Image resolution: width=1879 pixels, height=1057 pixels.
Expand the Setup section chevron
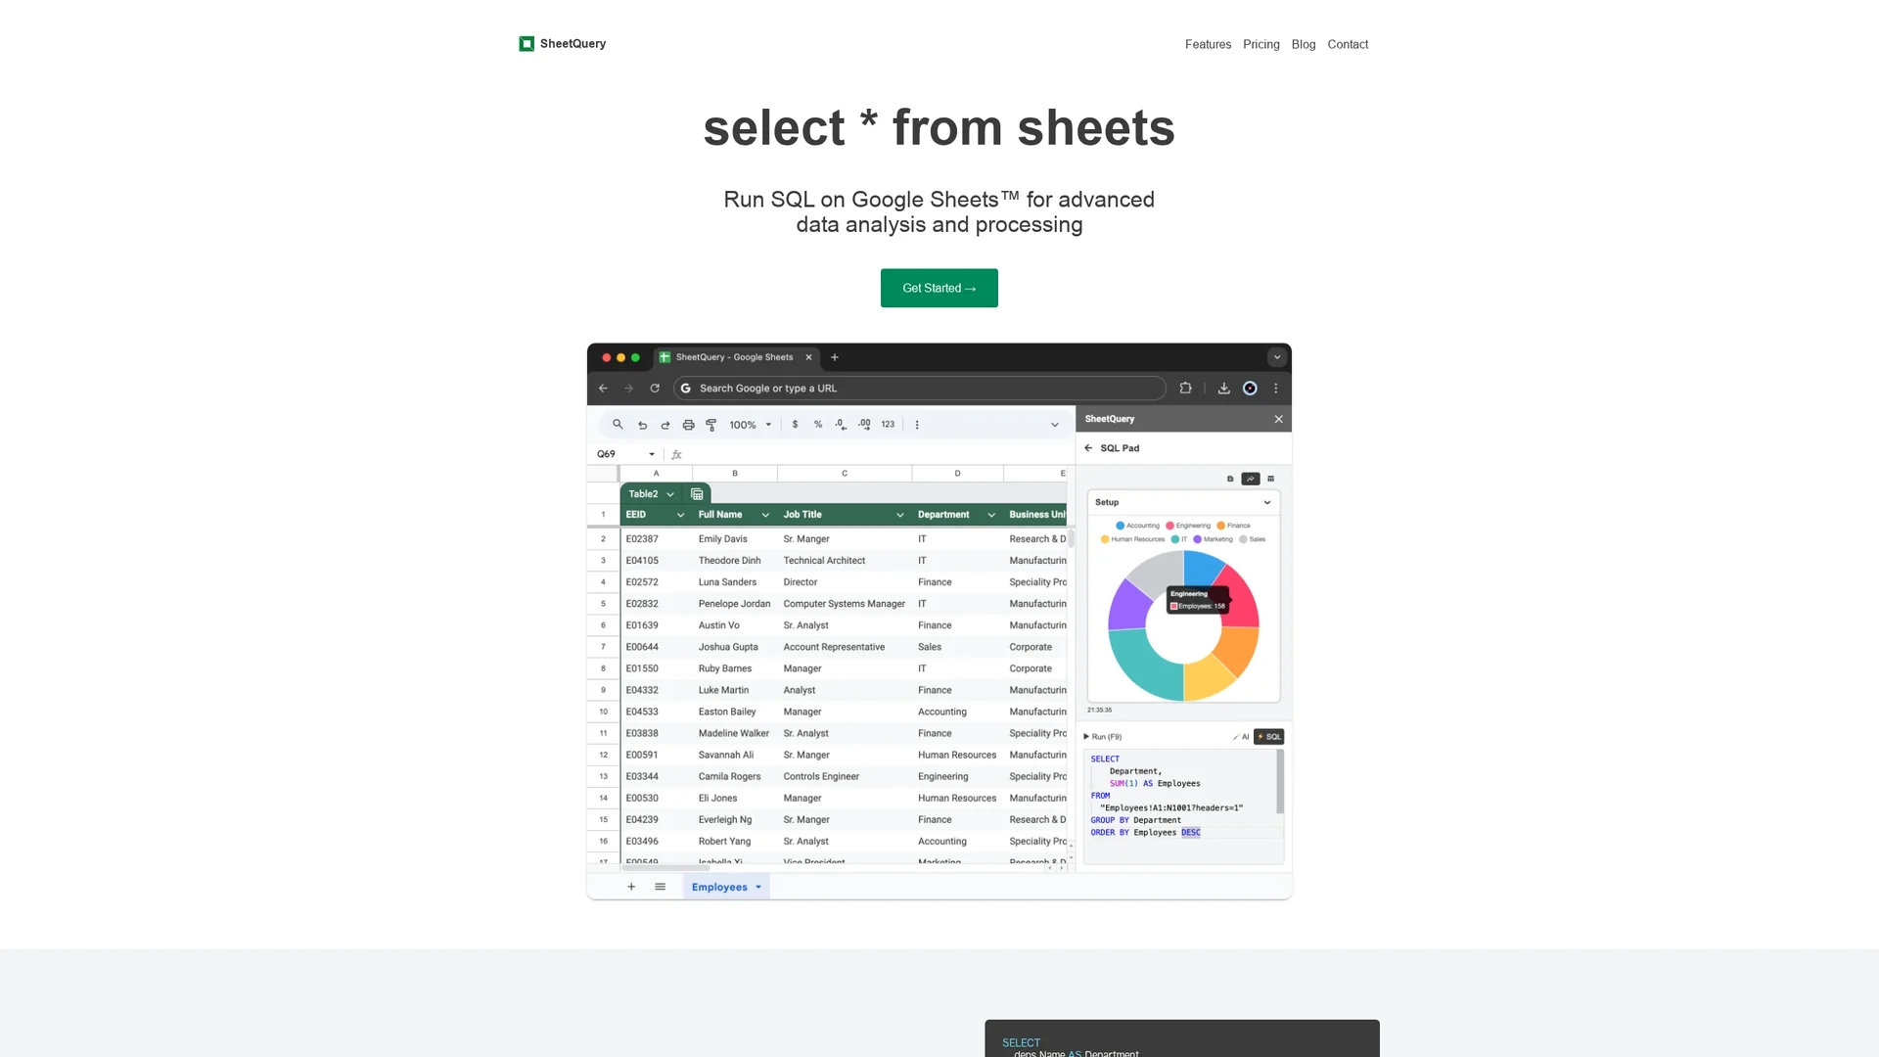pos(1267,502)
